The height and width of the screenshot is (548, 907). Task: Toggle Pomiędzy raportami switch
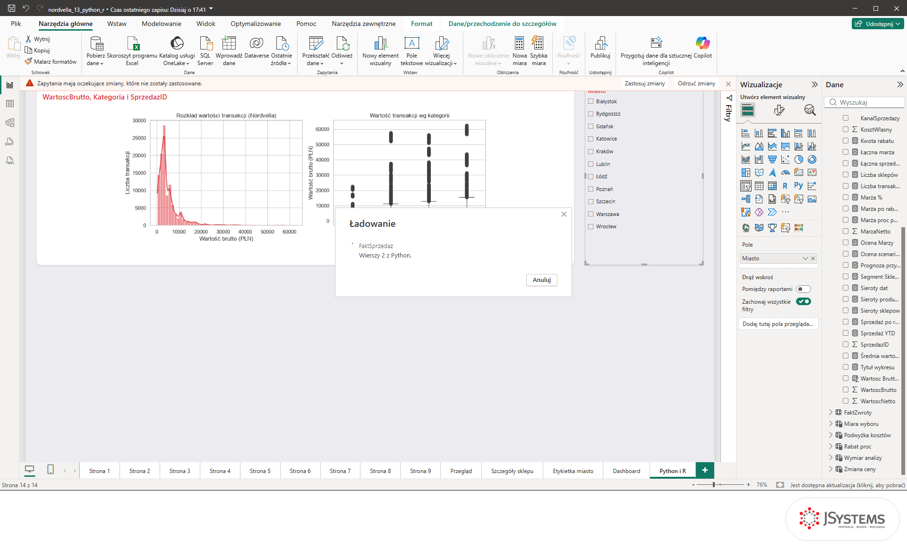(803, 289)
